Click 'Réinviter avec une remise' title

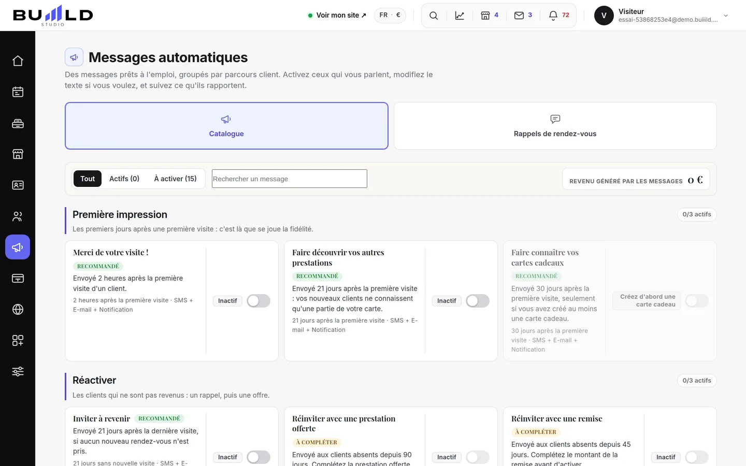pyautogui.click(x=557, y=419)
